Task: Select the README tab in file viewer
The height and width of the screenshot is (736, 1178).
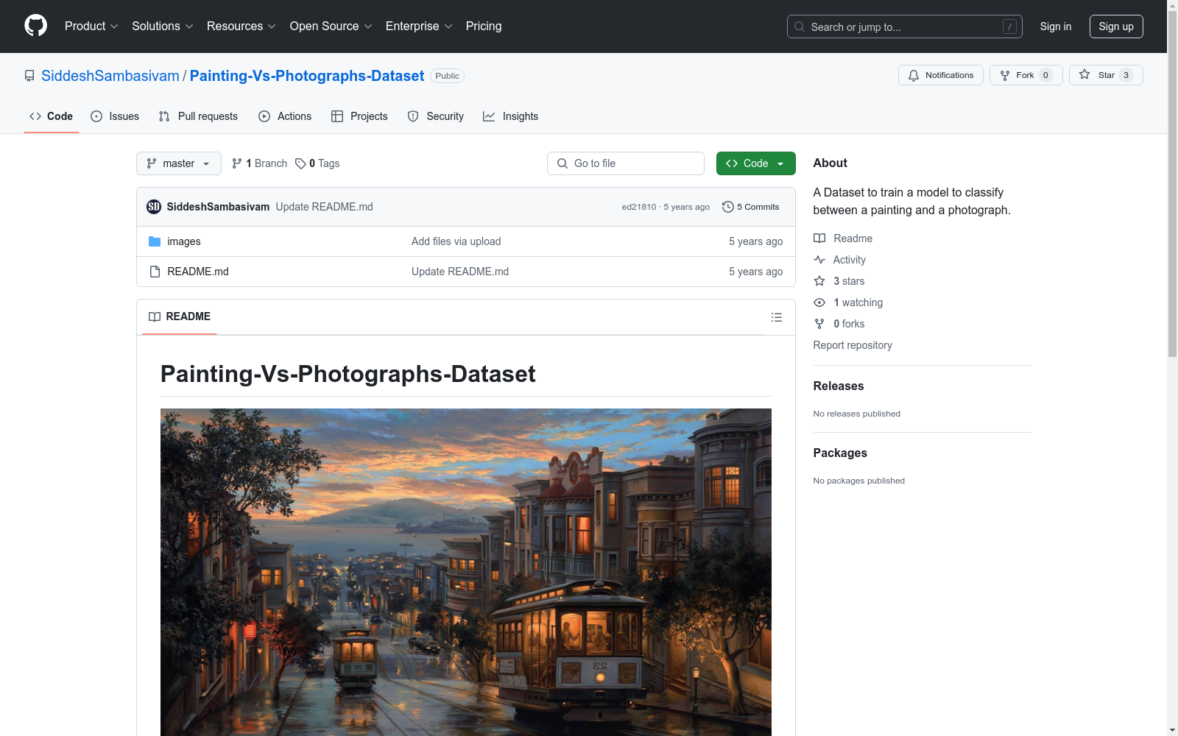Action: [x=180, y=316]
